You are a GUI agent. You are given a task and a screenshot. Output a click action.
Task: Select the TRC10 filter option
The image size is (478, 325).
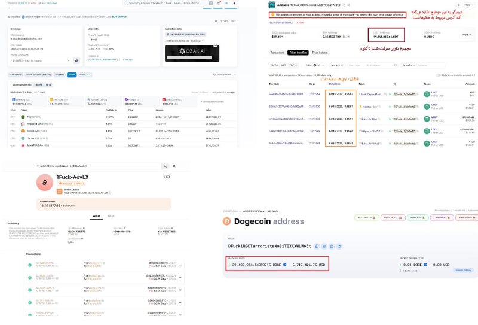293,65
